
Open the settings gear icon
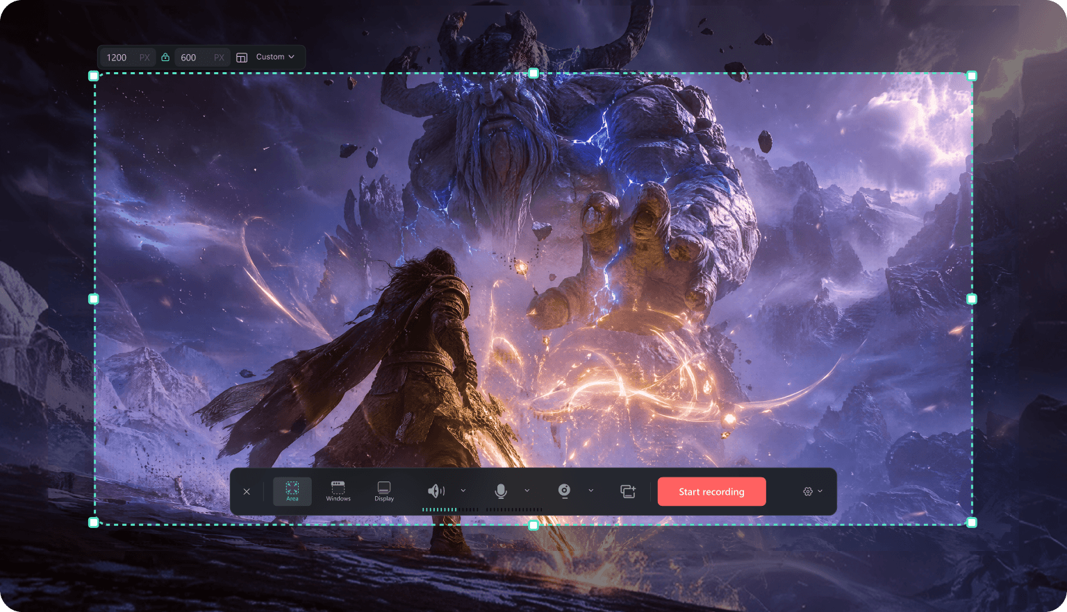pos(808,491)
